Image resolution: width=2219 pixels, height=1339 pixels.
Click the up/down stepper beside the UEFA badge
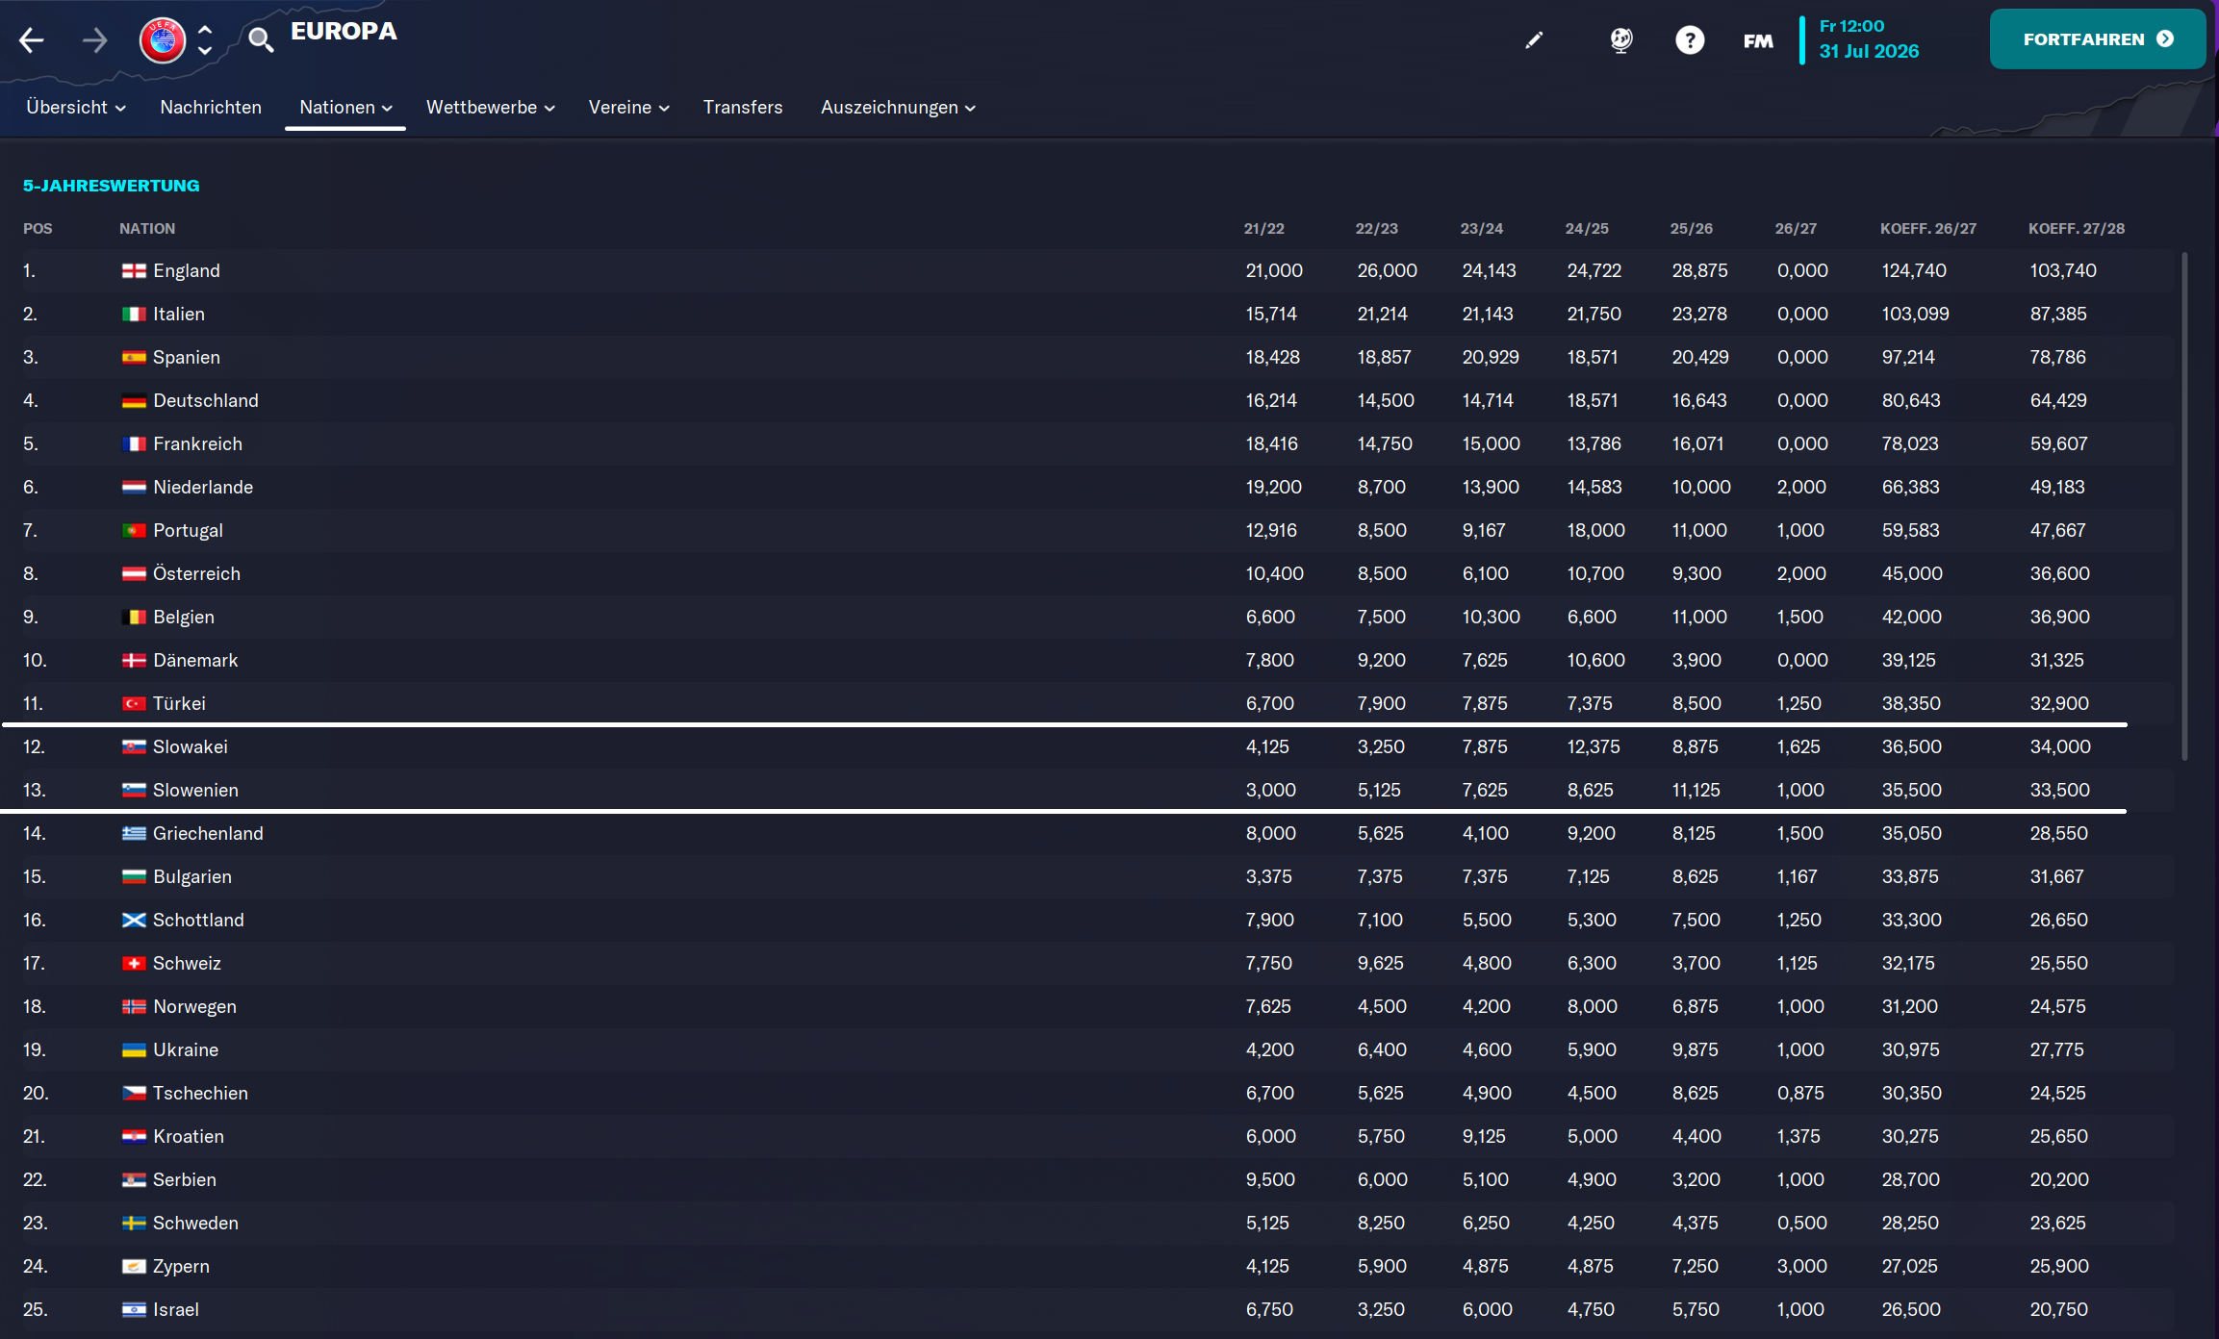coord(205,40)
